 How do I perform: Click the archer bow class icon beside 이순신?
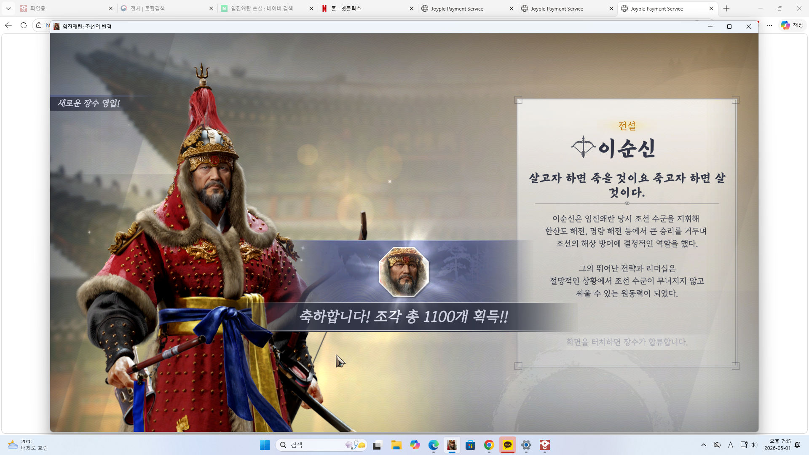pyautogui.click(x=583, y=147)
